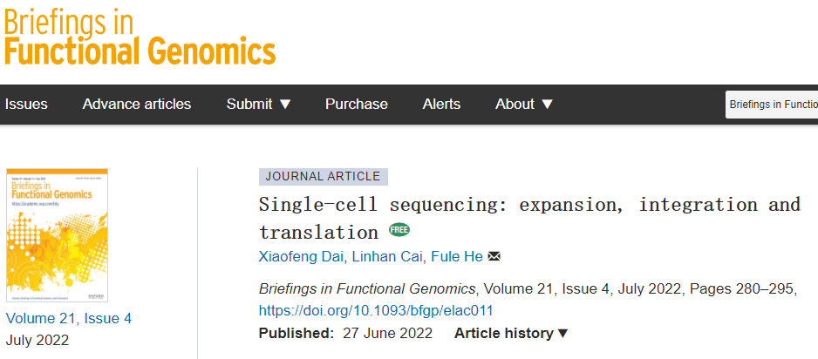Viewport: 818px width, 359px height.
Task: Open the Purchase menu item
Action: (x=357, y=105)
